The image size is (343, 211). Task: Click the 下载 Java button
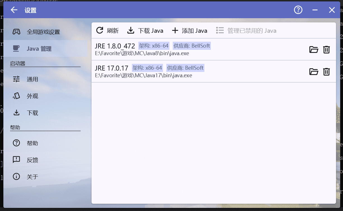[x=145, y=31]
